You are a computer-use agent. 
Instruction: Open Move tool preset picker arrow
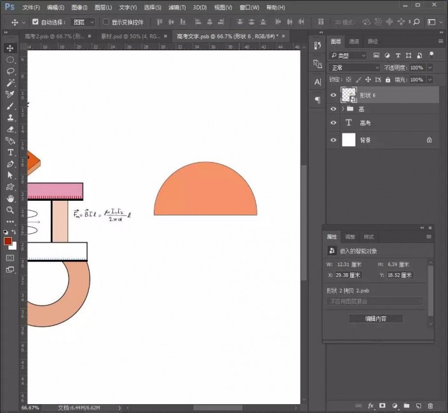tap(24, 22)
